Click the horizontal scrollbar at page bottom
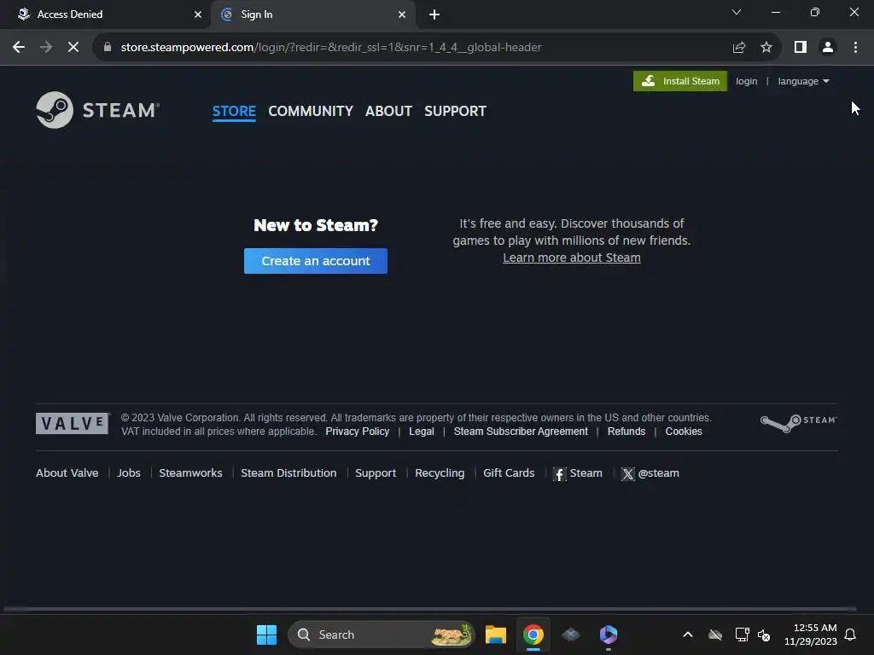Viewport: 874px width, 655px height. point(429,609)
